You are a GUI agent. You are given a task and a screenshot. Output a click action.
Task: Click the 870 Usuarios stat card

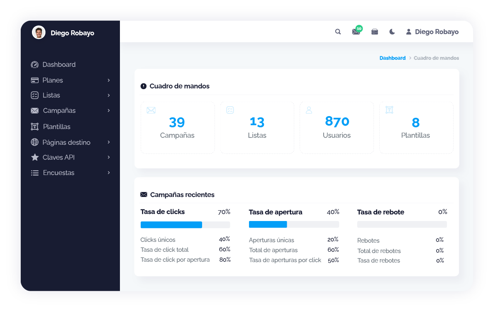(x=337, y=128)
